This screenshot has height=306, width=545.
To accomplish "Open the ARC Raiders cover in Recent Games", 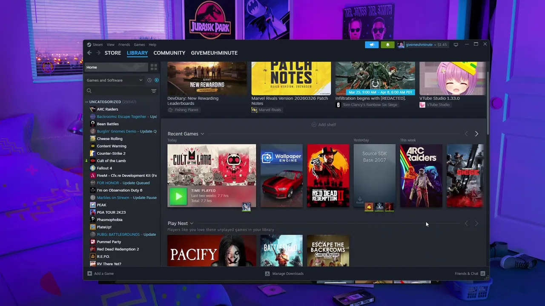I will 421,176.
